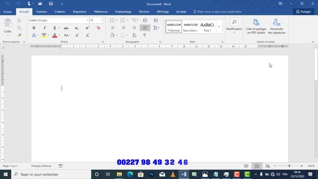Increase font size with large A
The width and height of the screenshot is (318, 179).
pyautogui.click(x=77, y=35)
